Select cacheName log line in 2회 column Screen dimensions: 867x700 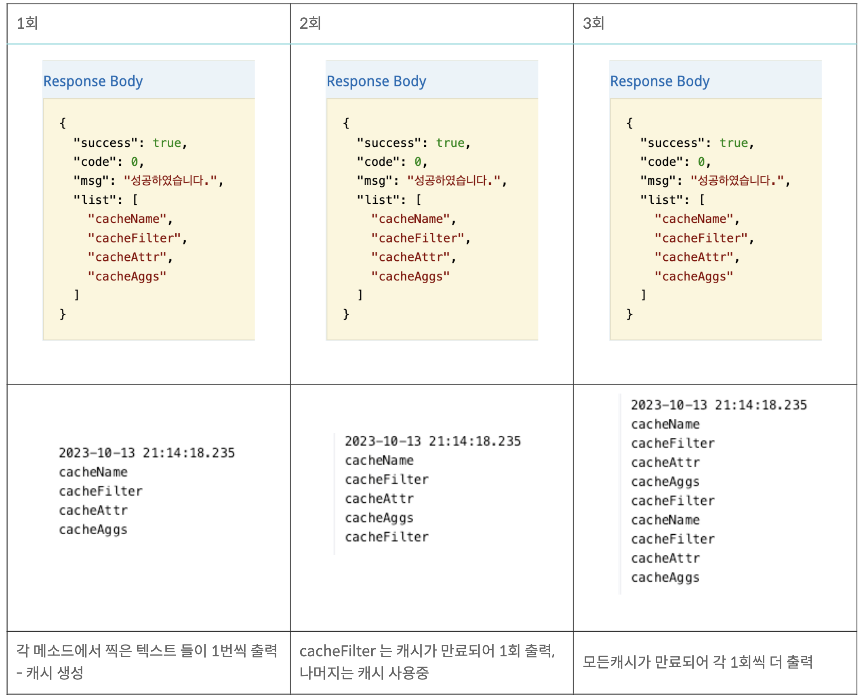click(x=379, y=460)
